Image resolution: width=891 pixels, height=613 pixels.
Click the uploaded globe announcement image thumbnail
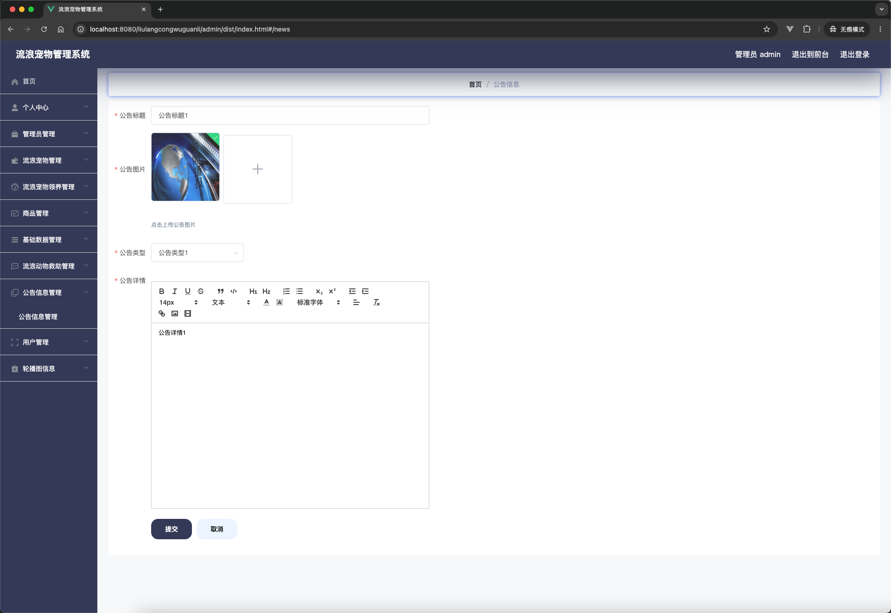(185, 167)
